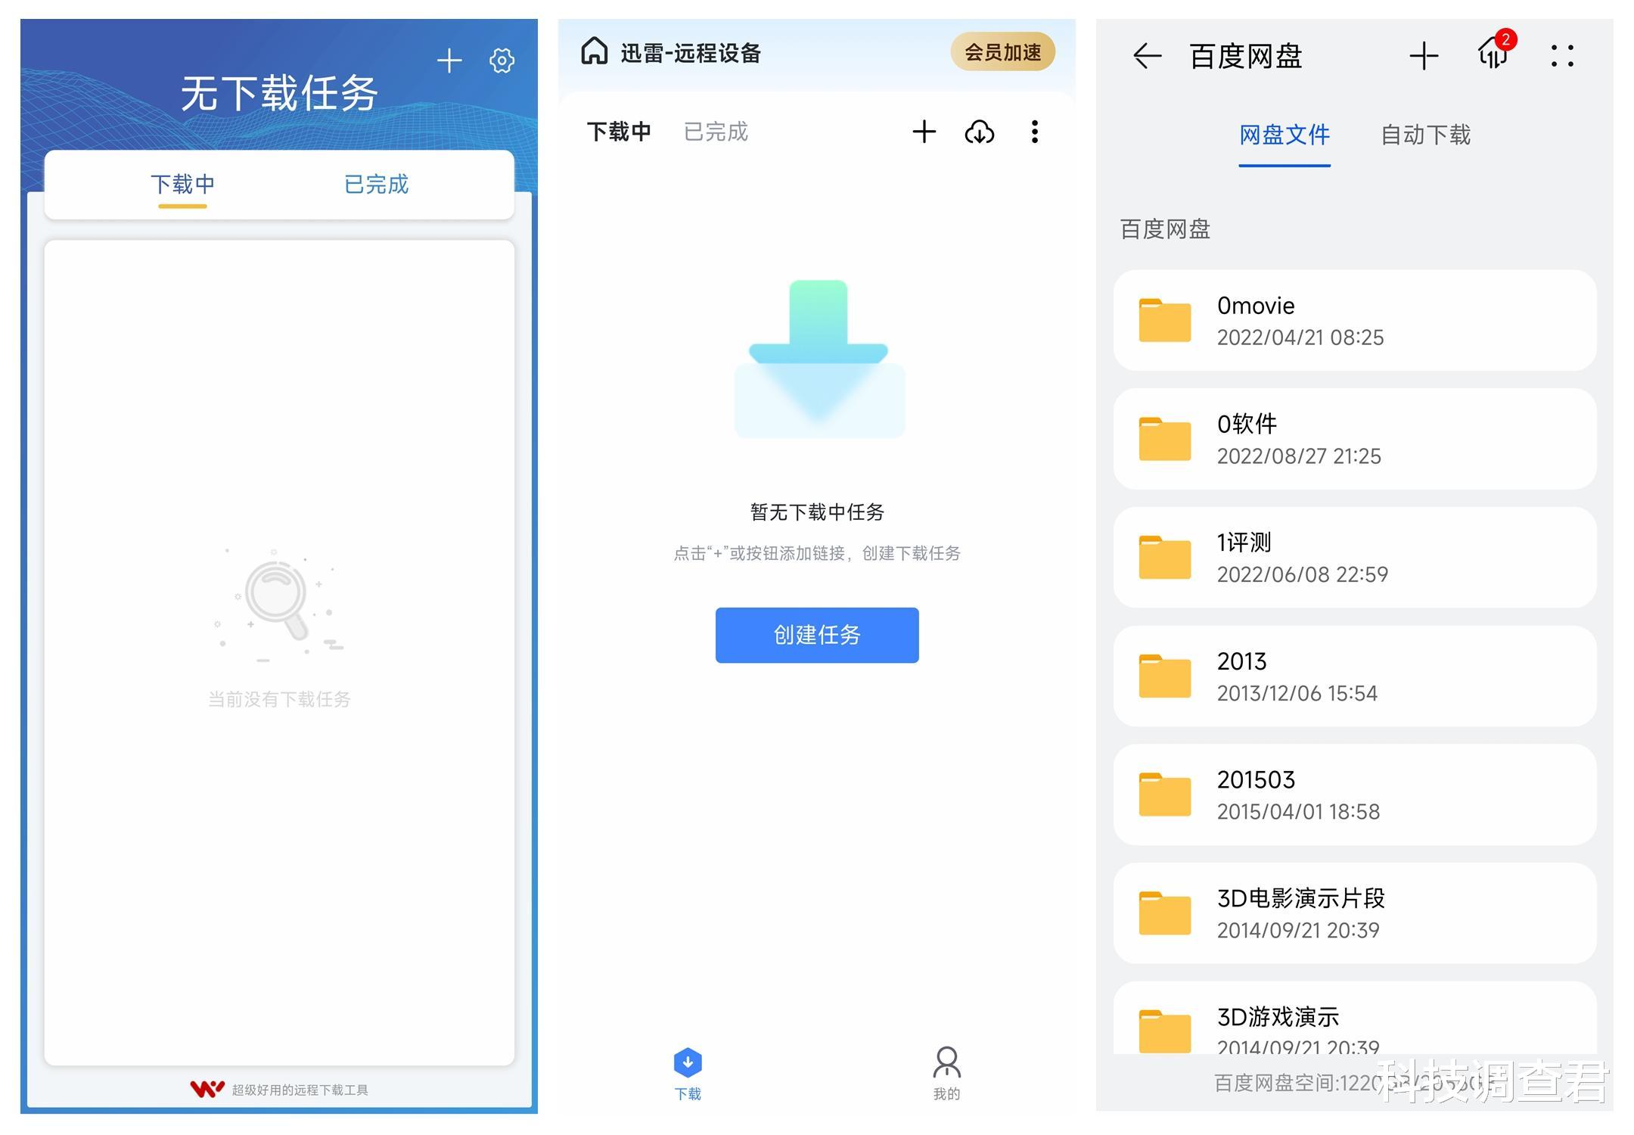1634x1135 pixels.
Task: Open settings gear in the download tool app
Action: pyautogui.click(x=501, y=61)
